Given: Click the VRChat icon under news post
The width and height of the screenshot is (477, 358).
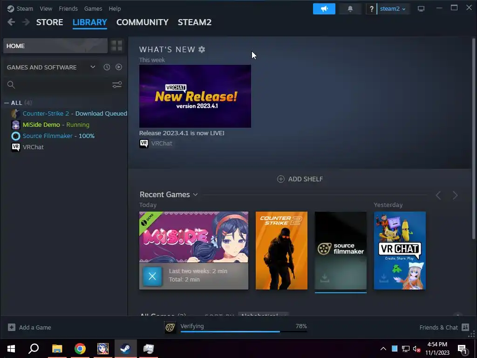Looking at the screenshot, I should [x=144, y=144].
